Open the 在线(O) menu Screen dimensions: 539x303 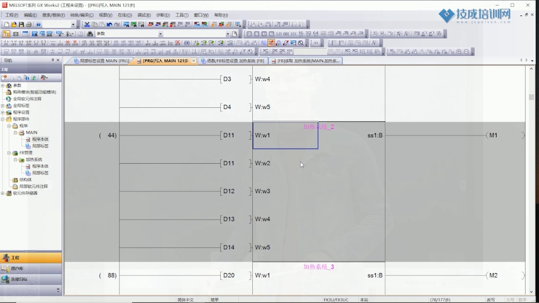click(x=124, y=15)
